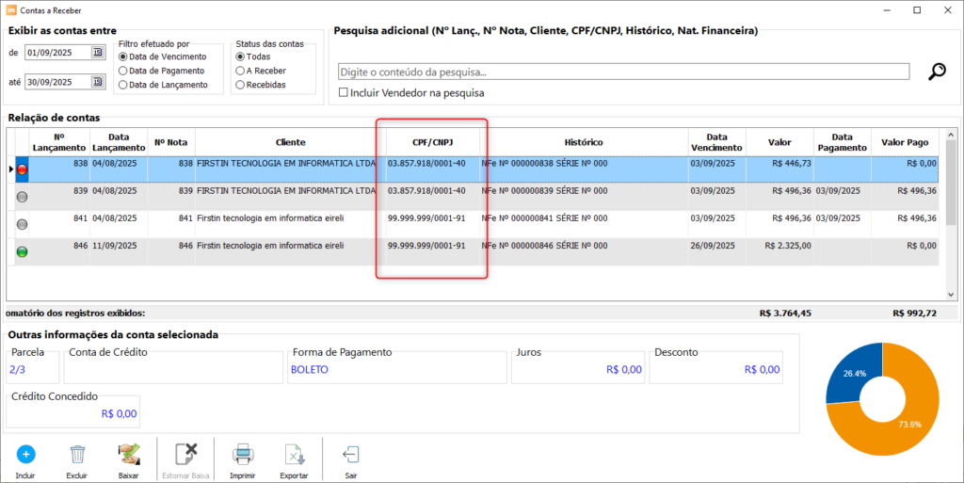Click the Excluir trash icon

(77, 455)
